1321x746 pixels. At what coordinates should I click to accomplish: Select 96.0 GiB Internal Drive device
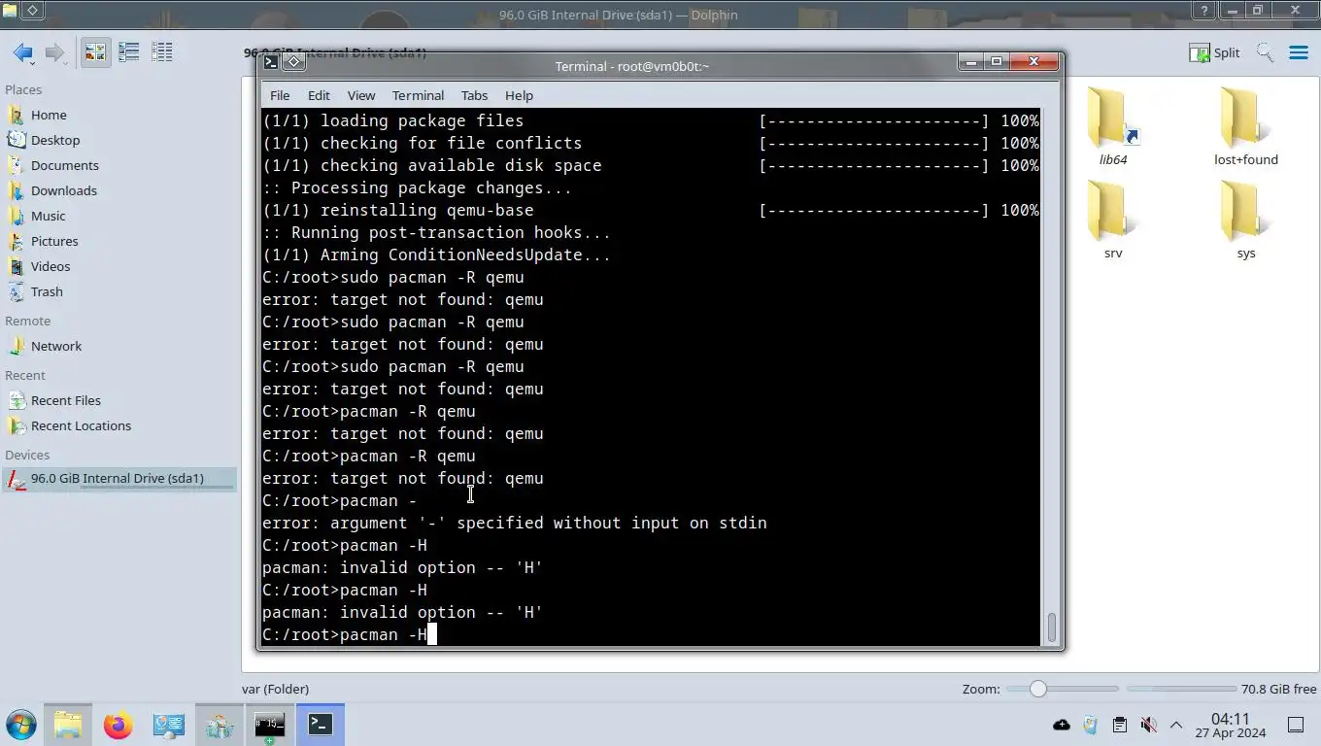(x=119, y=479)
